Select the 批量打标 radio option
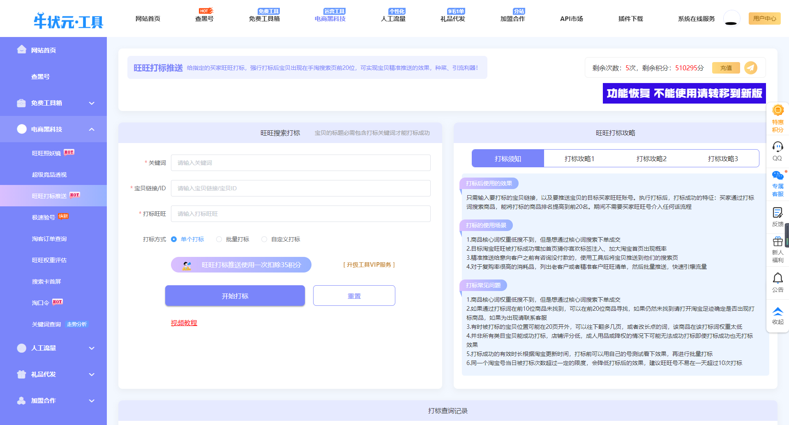Image resolution: width=789 pixels, height=425 pixels. (x=219, y=239)
